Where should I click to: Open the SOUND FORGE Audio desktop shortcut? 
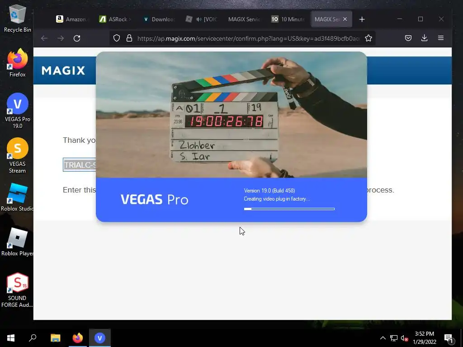(17, 290)
